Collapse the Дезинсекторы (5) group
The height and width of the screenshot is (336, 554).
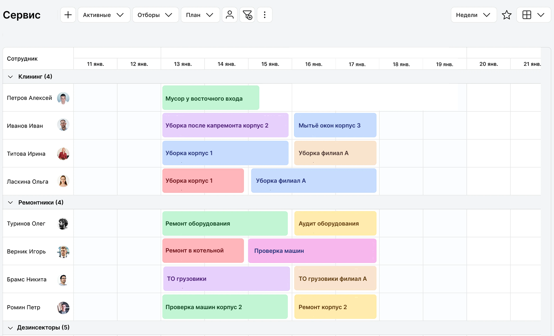click(11, 328)
